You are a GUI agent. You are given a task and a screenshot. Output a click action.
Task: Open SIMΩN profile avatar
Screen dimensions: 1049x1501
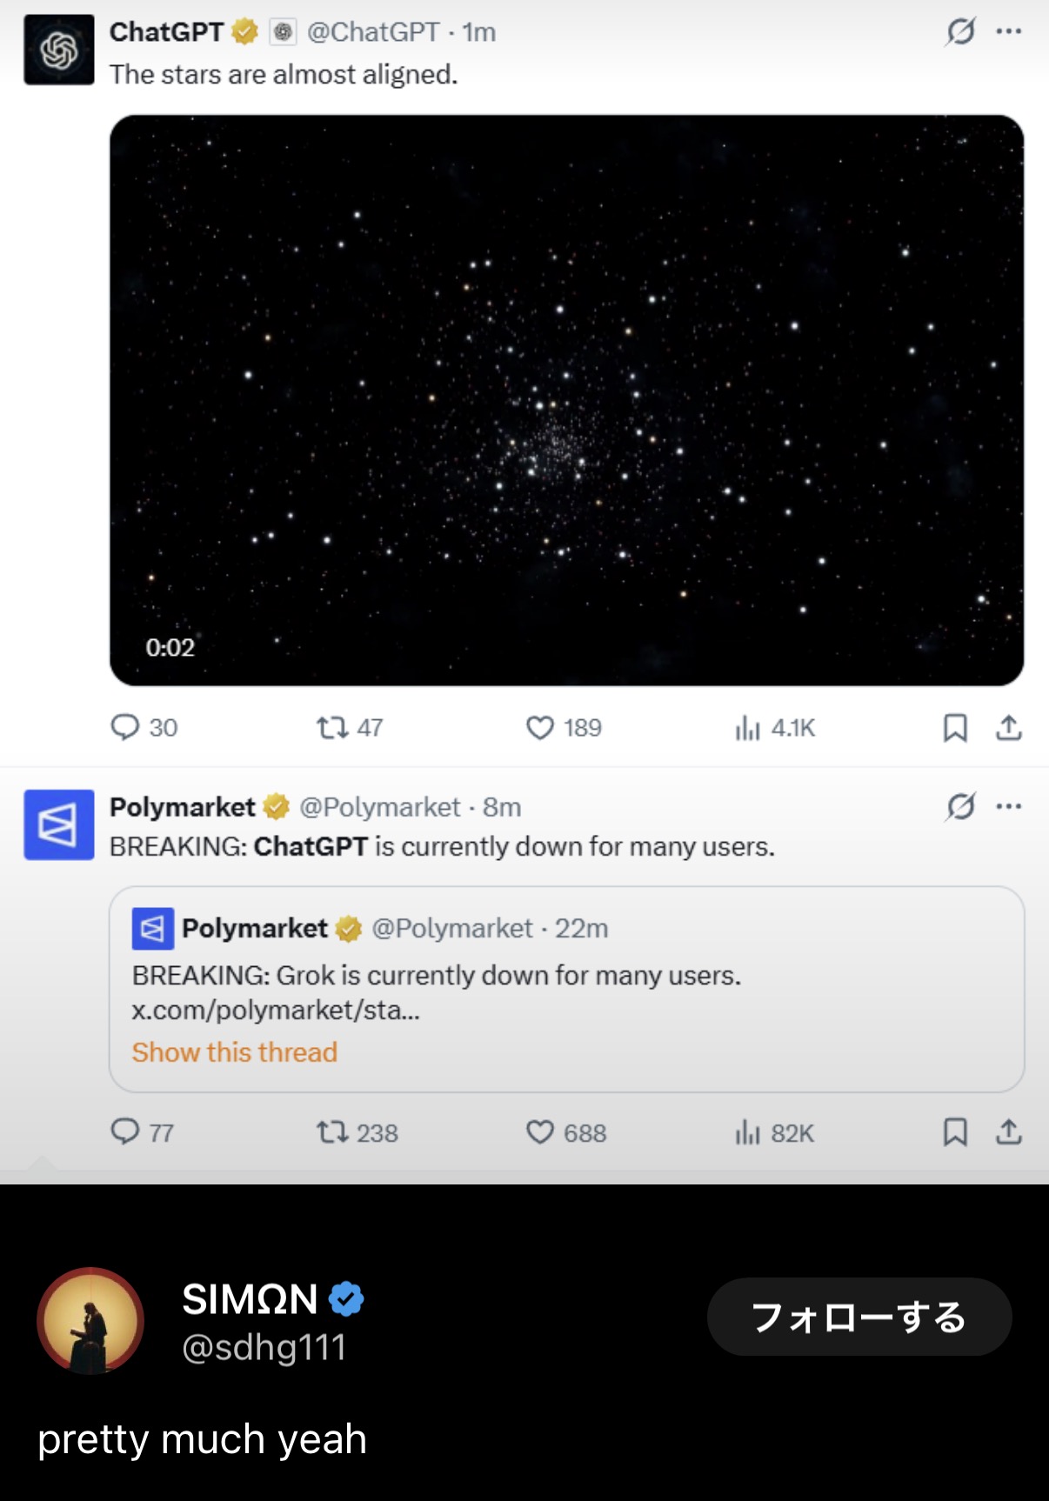coord(90,1321)
